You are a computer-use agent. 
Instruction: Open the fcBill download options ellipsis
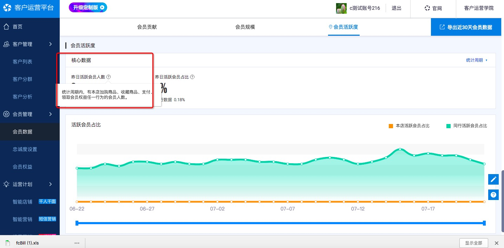coord(77,243)
